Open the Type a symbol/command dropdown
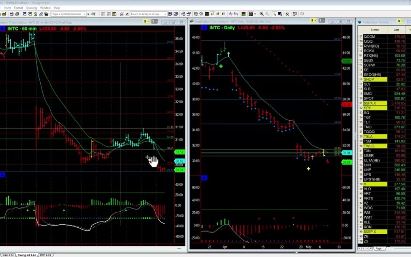The width and height of the screenshot is (411, 257). click(84, 14)
